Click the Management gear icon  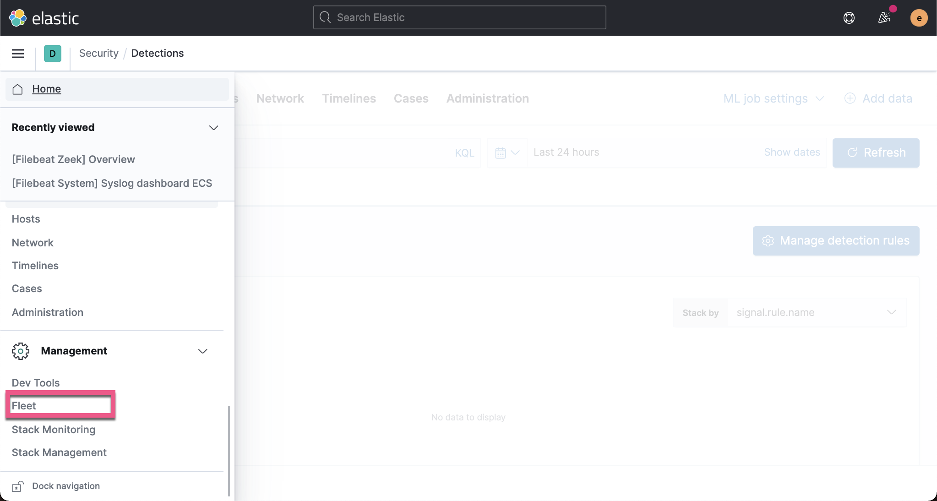click(21, 351)
